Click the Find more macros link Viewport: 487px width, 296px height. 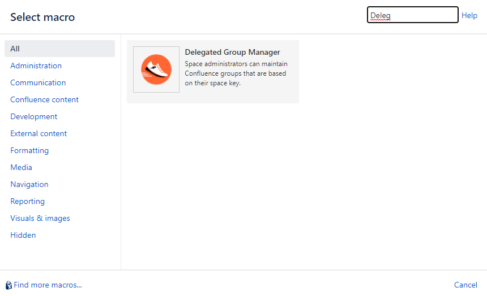point(48,285)
